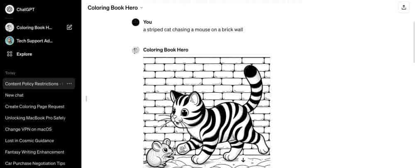Open the New chat conversation
Screen dimensions: 415x168
(14, 95)
